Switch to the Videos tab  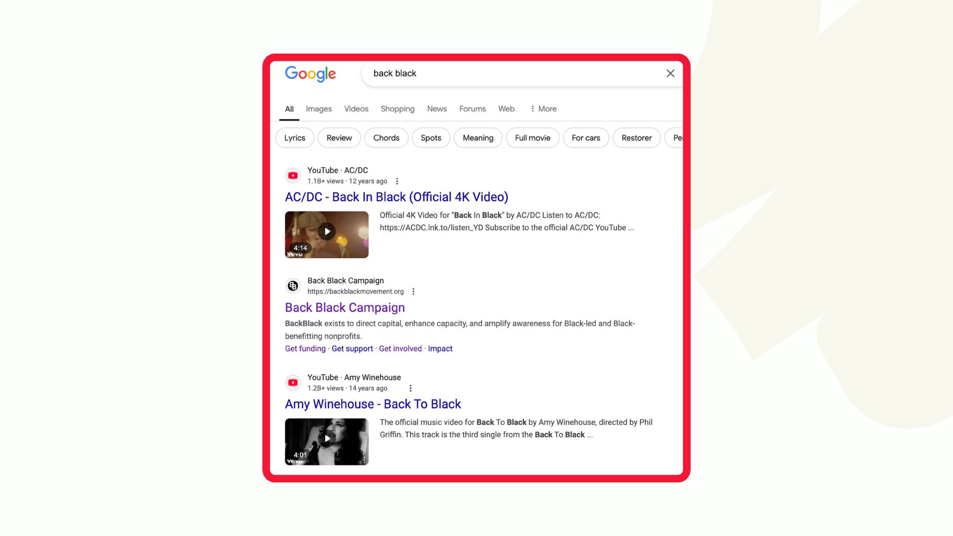click(356, 109)
